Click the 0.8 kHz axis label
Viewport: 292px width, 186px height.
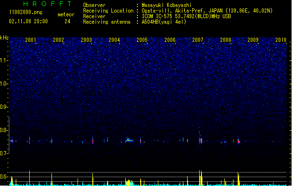coord(4,130)
